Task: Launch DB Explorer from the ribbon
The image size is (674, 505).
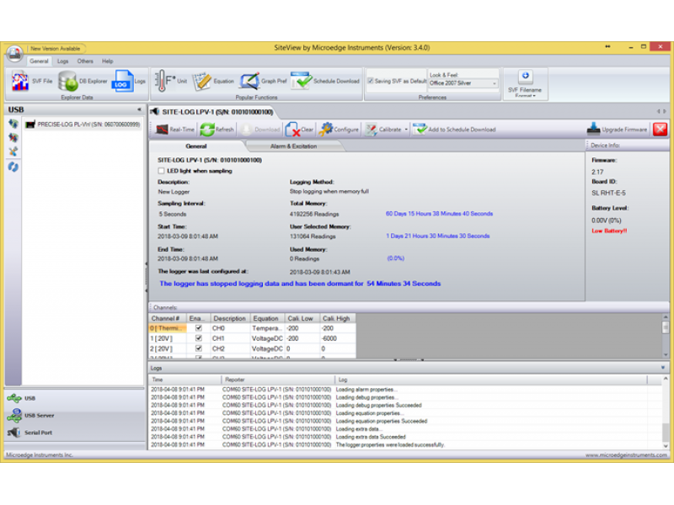Action: coord(83,81)
